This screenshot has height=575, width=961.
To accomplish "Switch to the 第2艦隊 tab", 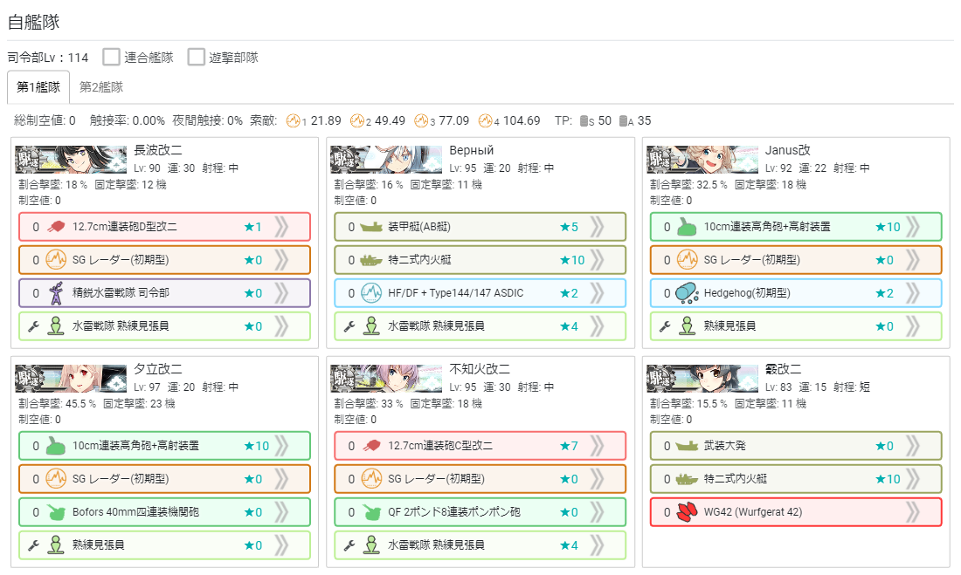I will coord(101,87).
